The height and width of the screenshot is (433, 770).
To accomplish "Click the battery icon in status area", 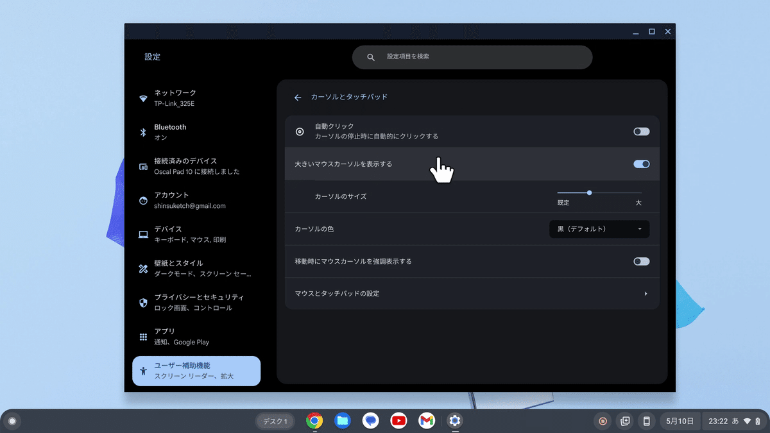I will pos(758,421).
